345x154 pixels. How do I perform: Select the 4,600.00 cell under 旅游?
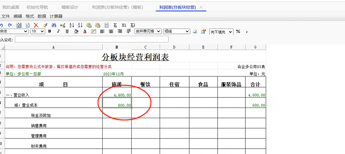coord(117,93)
